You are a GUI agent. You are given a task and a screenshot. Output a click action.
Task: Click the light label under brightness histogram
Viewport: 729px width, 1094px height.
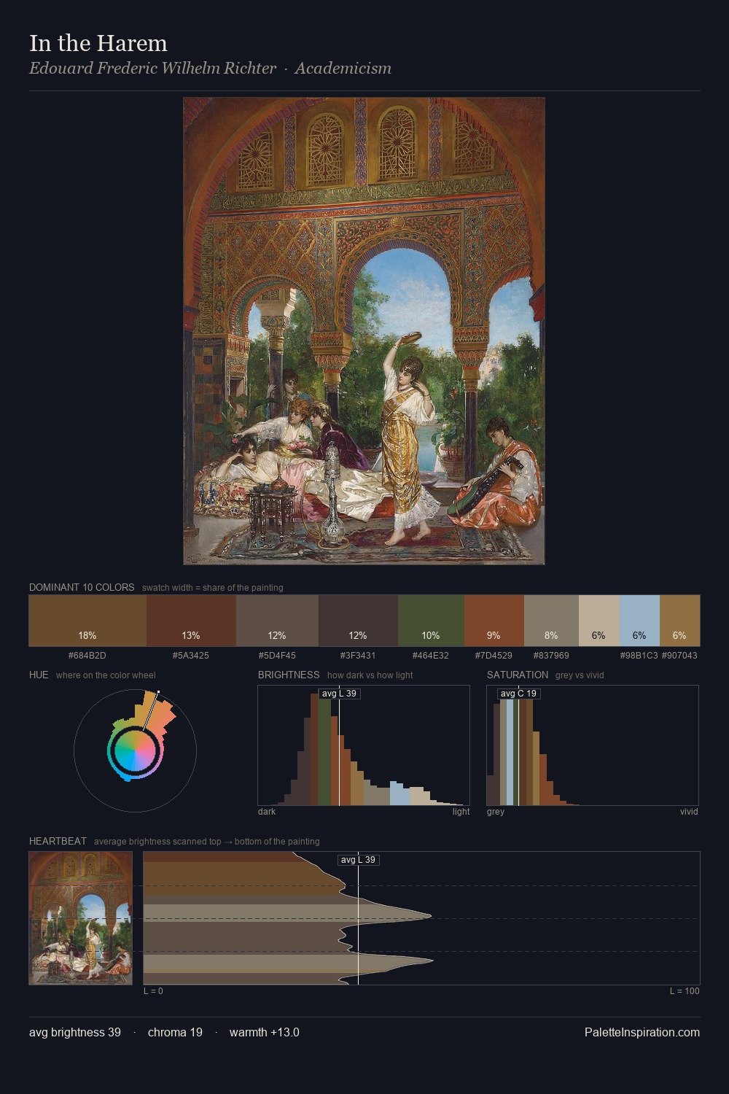pos(461,811)
